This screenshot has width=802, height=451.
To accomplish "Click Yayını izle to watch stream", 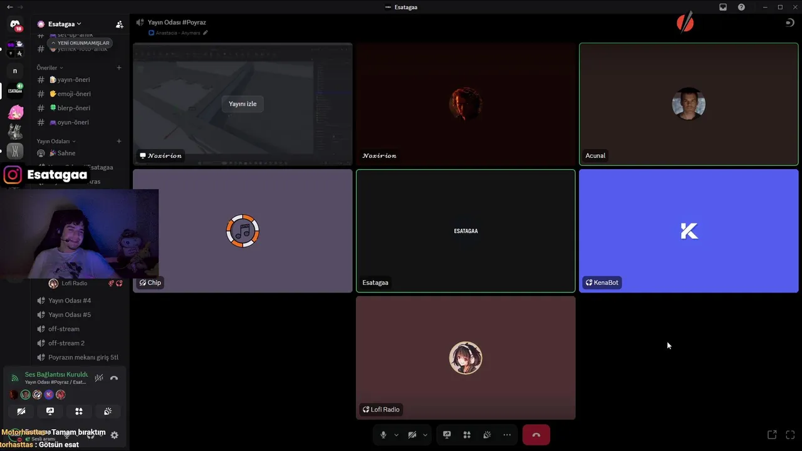I will [x=242, y=104].
